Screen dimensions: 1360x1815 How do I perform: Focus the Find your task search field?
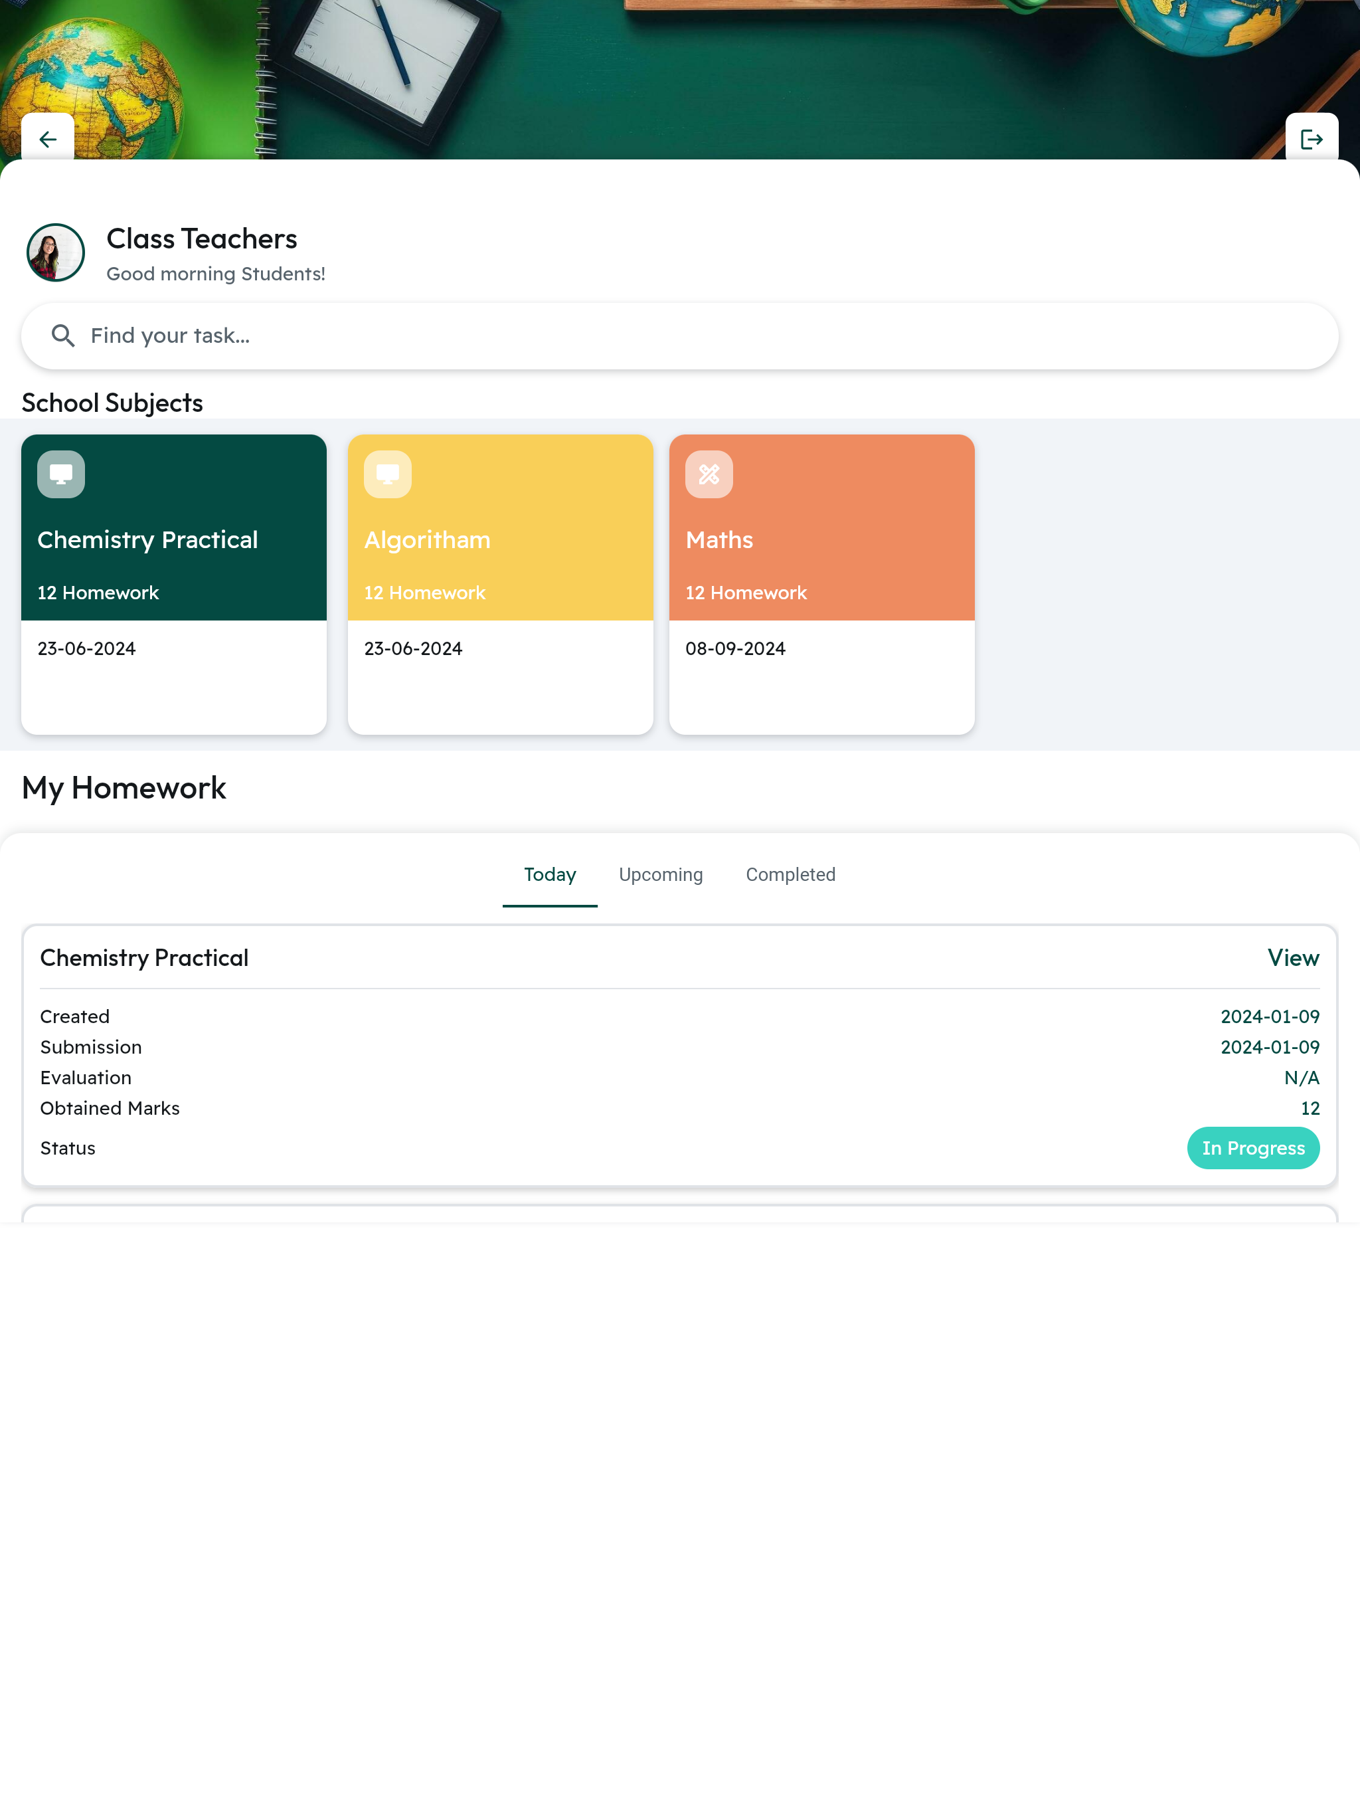(679, 335)
